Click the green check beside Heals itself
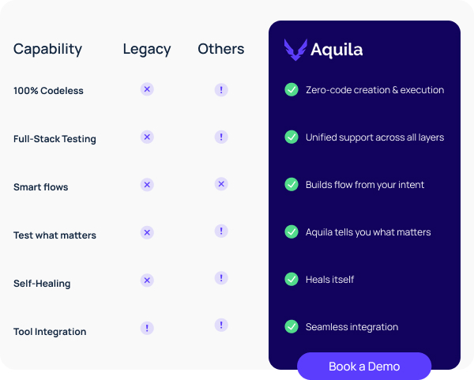Viewport: 474px width, 380px height. [x=292, y=280]
